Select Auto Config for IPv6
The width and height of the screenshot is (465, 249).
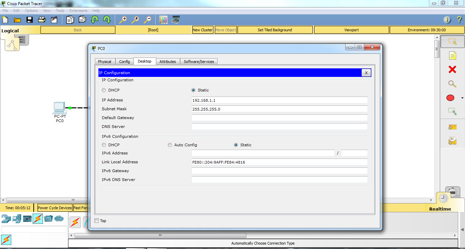click(170, 145)
